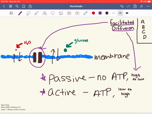The width and height of the screenshot is (152, 114).
Task: Open the thumbnail grid view
Action: click(10, 6)
